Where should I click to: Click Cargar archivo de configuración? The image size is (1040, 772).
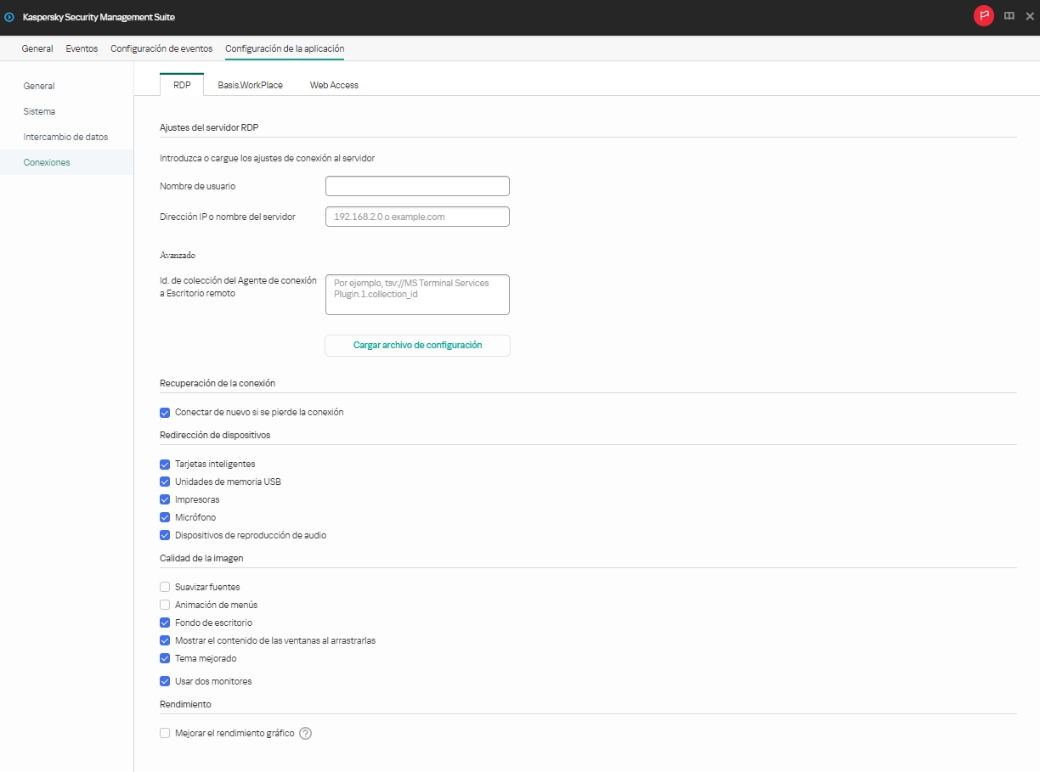pyautogui.click(x=416, y=345)
